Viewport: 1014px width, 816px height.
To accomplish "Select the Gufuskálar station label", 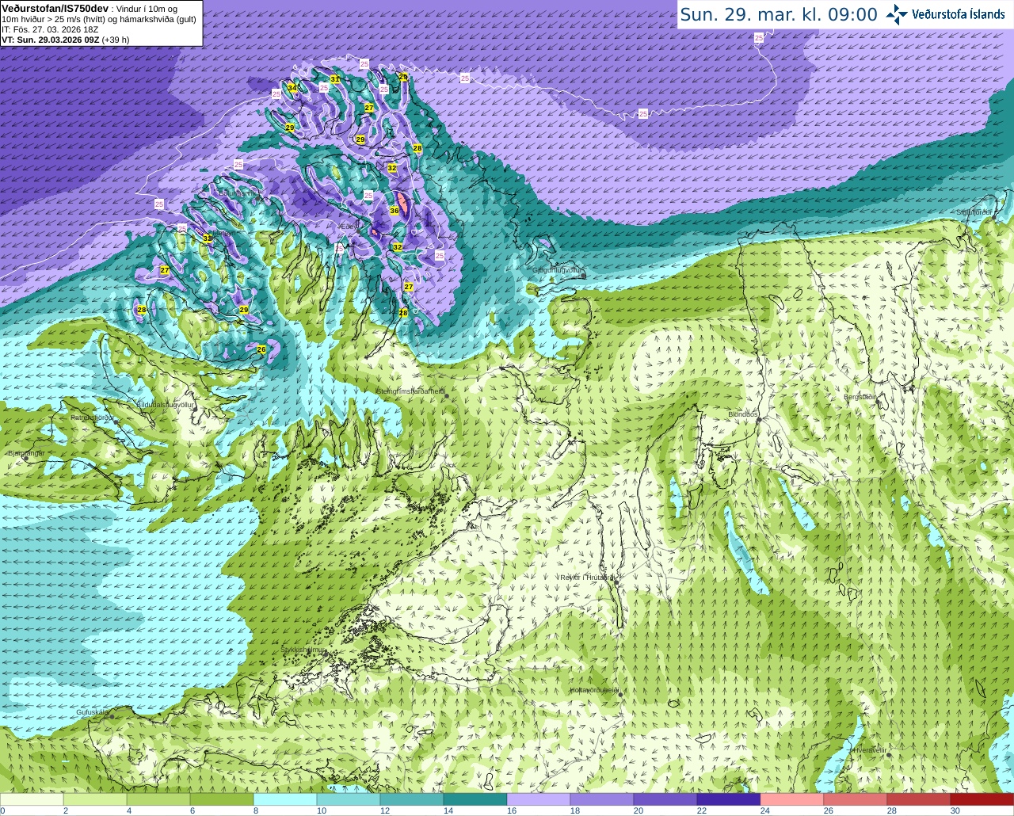I will (92, 712).
